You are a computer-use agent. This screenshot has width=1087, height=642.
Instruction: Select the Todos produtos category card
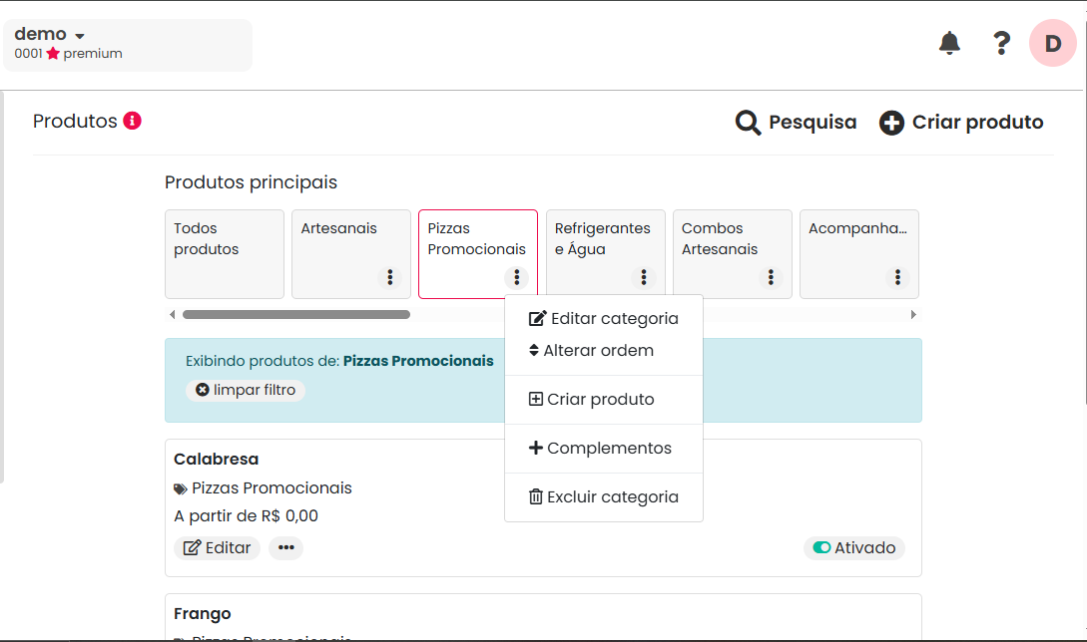pos(225,253)
